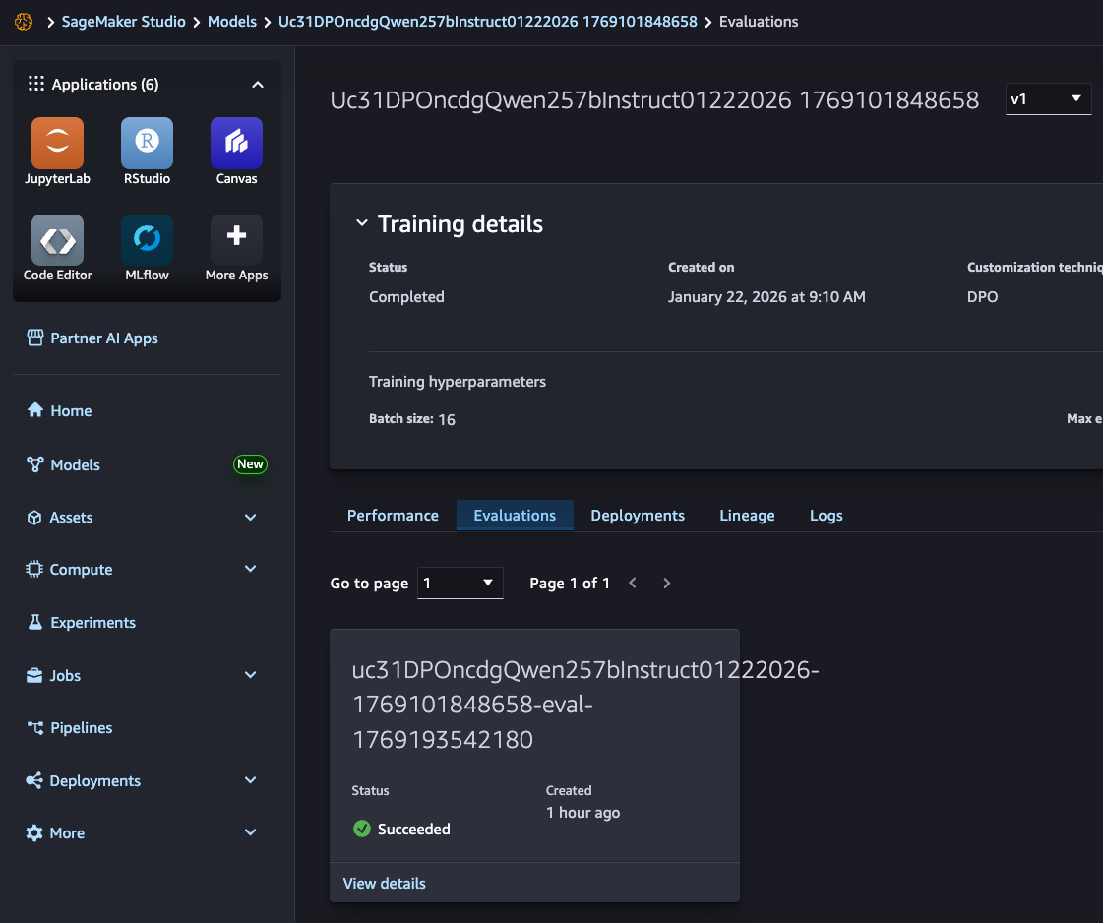Viewport: 1103px width, 923px height.
Task: Click the Partner AI Apps storefront icon
Action: (35, 338)
